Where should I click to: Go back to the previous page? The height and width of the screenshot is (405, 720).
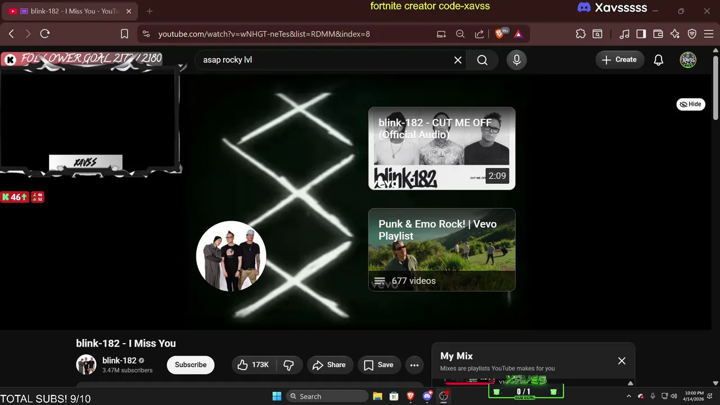click(x=11, y=34)
